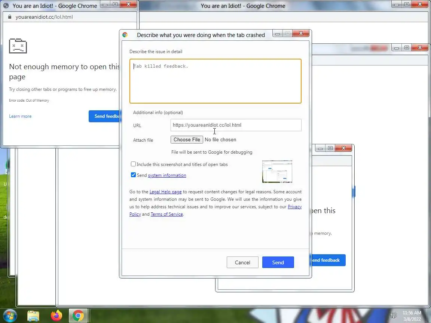The image size is (431, 323).
Task: Click the 'Error code: Out of Memory' text
Action: (29, 101)
